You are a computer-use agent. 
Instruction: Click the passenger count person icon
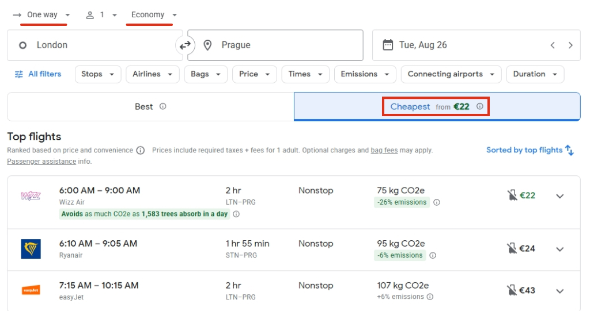click(89, 15)
